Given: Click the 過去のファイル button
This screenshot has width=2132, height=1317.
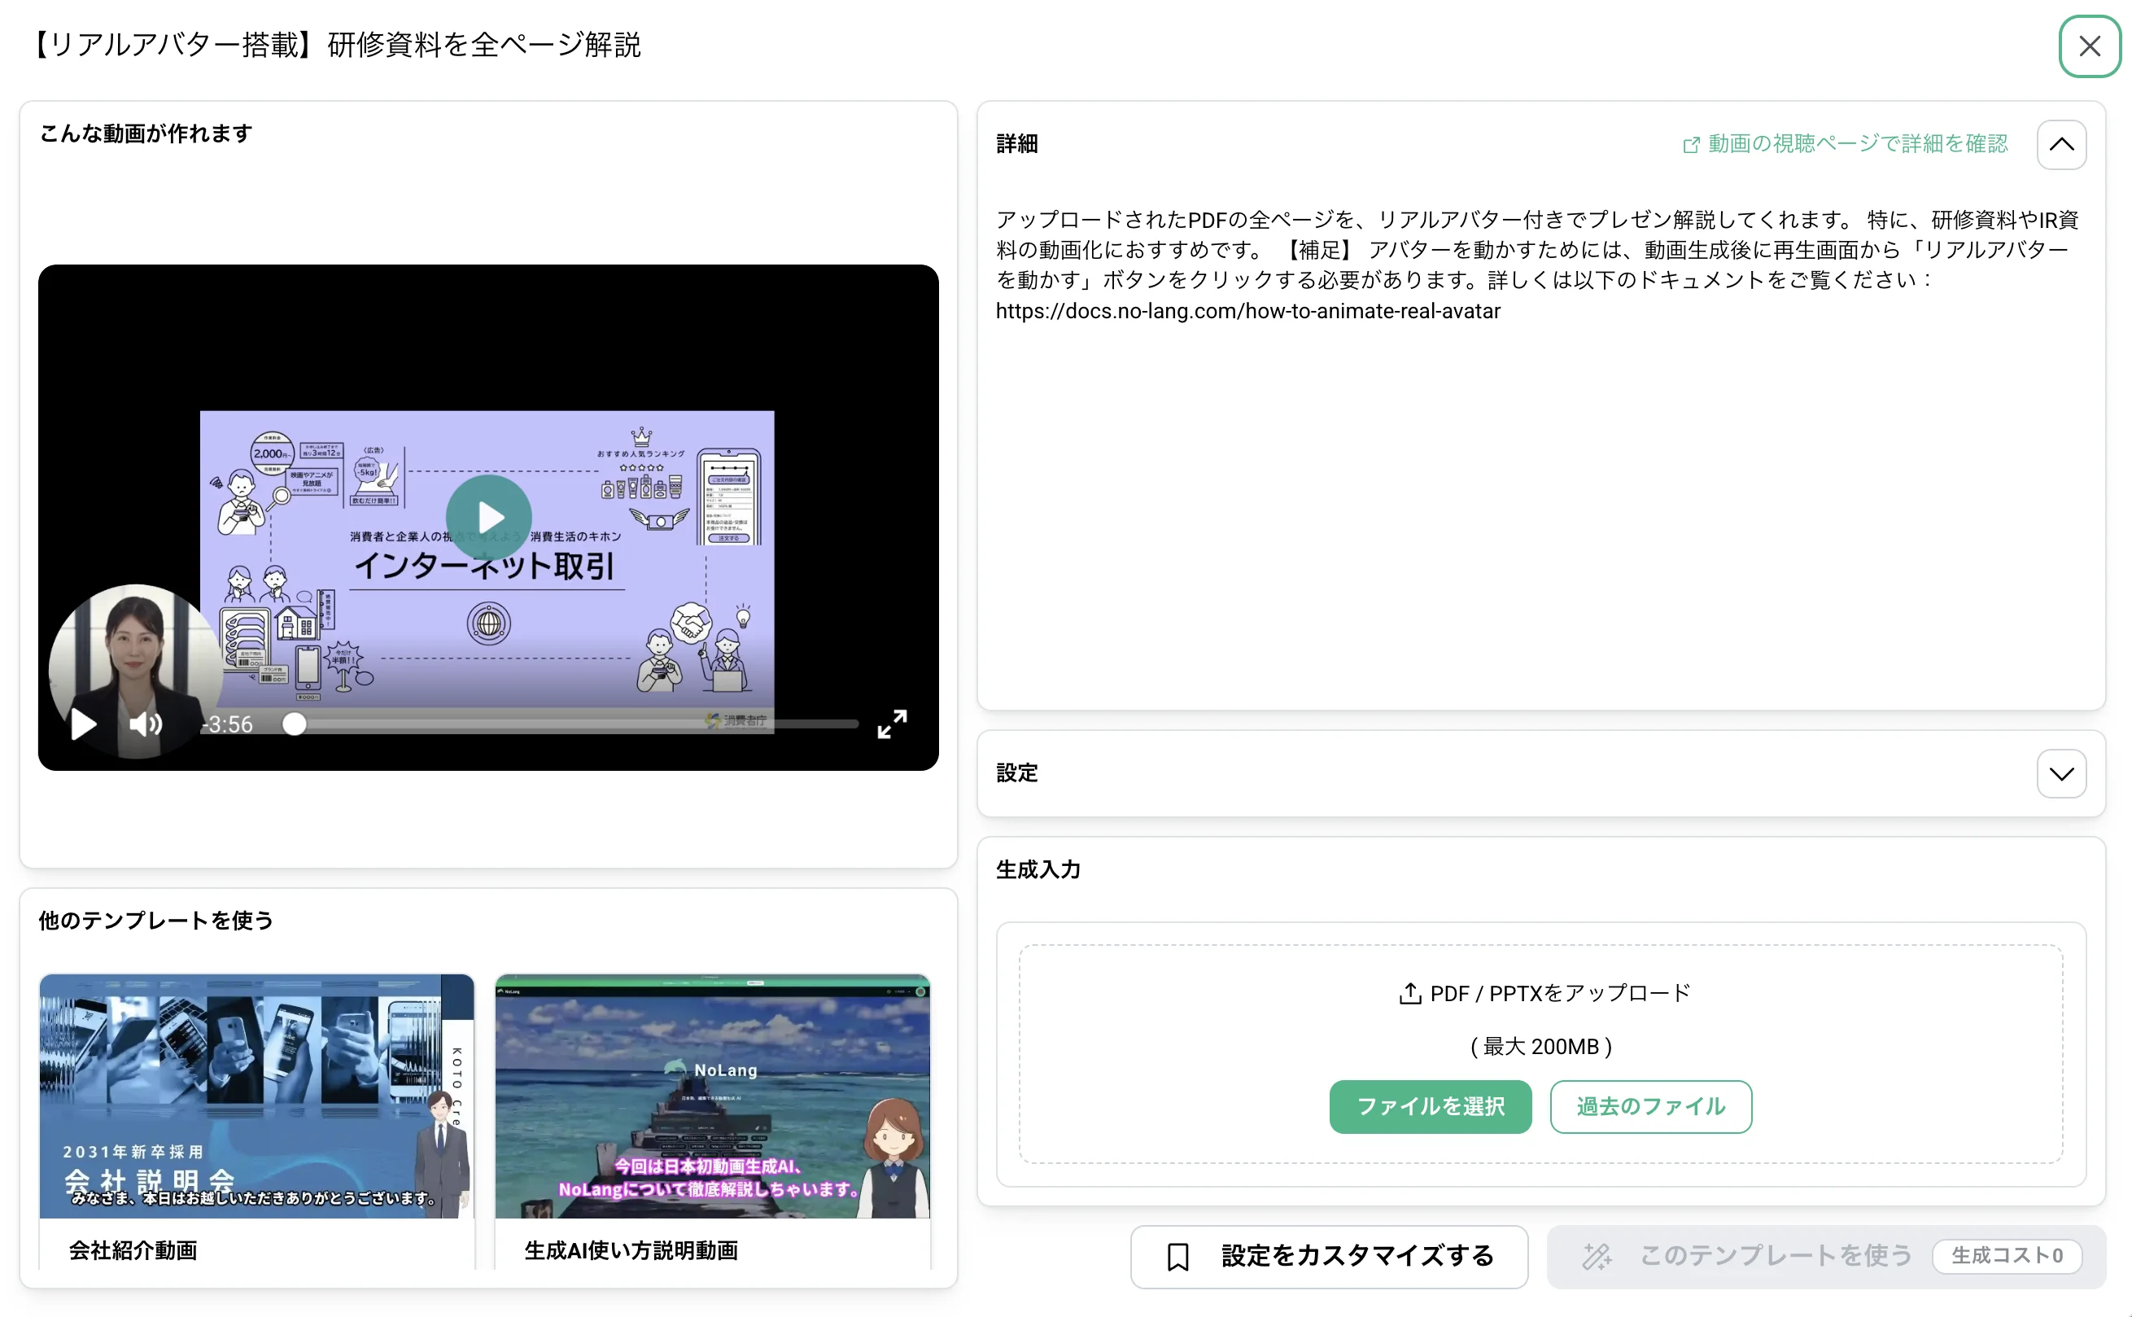Looking at the screenshot, I should click(1649, 1106).
